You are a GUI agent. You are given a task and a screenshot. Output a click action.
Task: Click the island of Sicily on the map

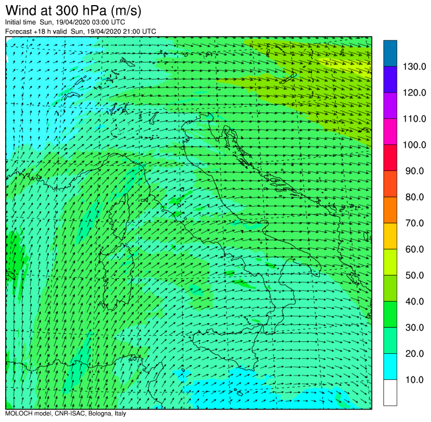tap(227, 347)
